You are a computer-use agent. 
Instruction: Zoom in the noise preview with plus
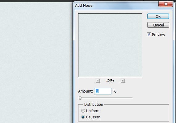point(123,81)
